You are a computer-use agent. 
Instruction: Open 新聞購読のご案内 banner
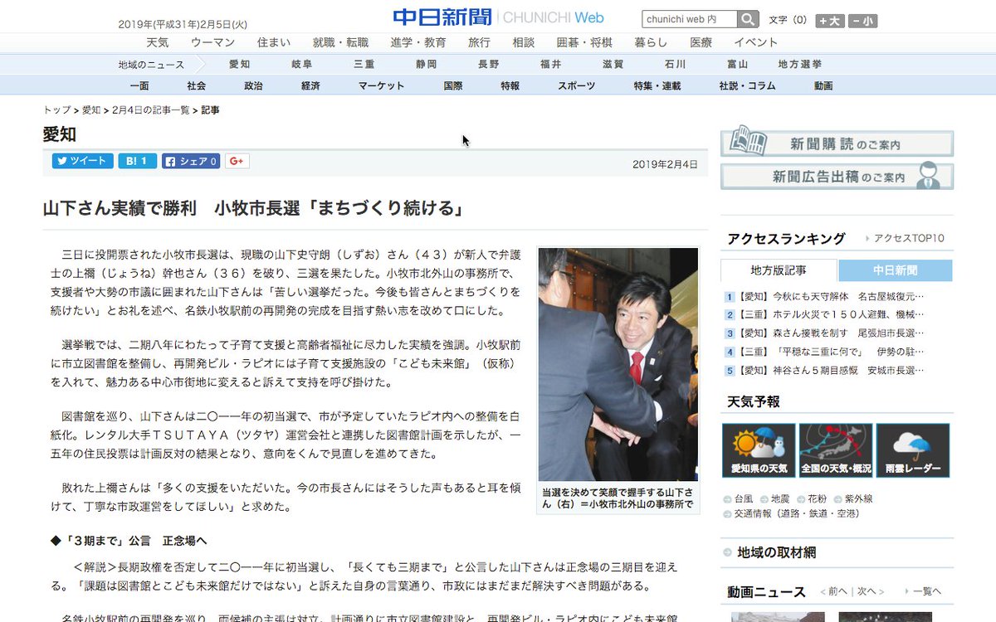(x=837, y=143)
